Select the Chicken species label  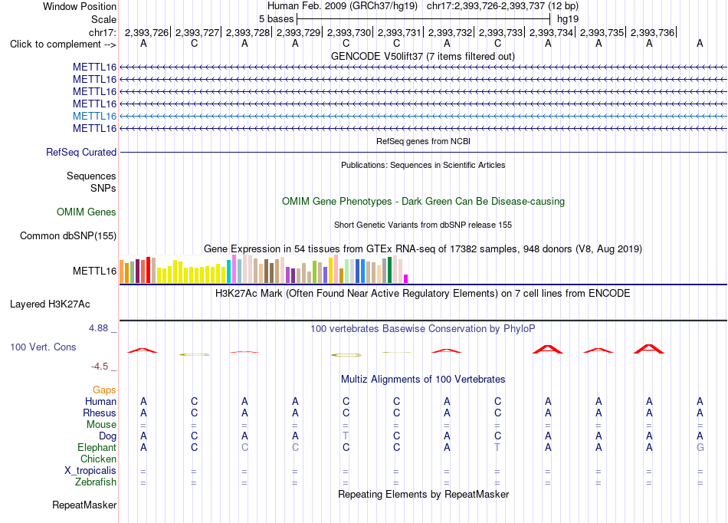coord(98,459)
